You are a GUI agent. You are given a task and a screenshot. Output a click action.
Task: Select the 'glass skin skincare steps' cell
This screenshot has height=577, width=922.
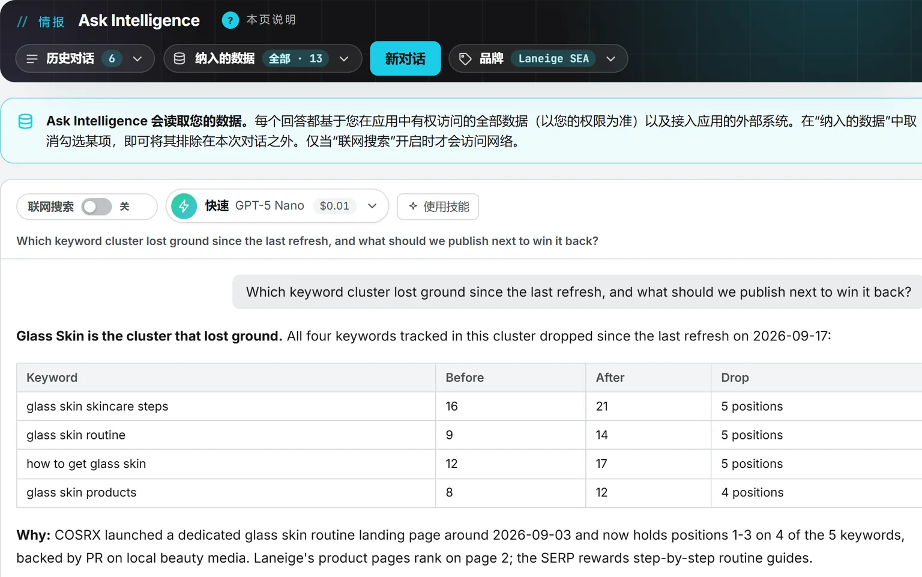click(x=226, y=406)
